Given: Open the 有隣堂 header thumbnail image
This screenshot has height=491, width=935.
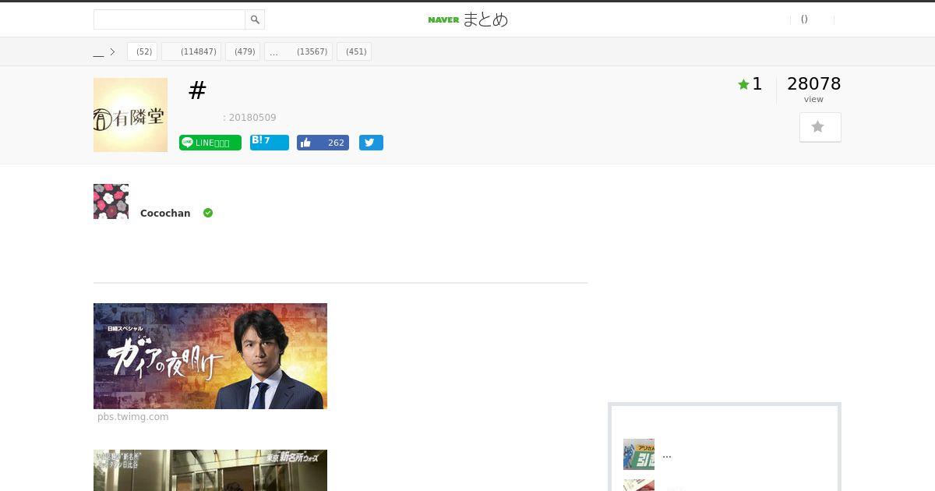Looking at the screenshot, I should (130, 115).
